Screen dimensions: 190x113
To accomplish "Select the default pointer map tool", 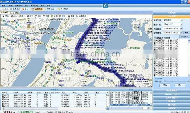I will [x=6, y=16].
